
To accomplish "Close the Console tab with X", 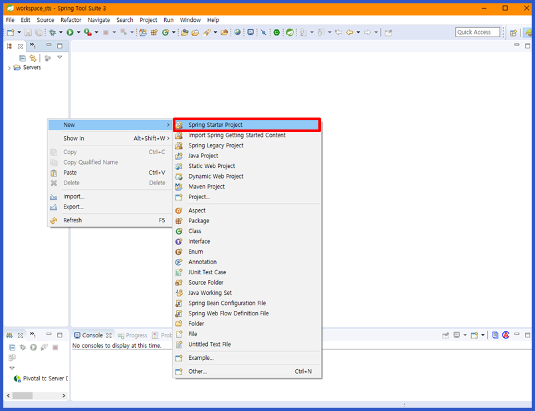I will click(x=109, y=335).
